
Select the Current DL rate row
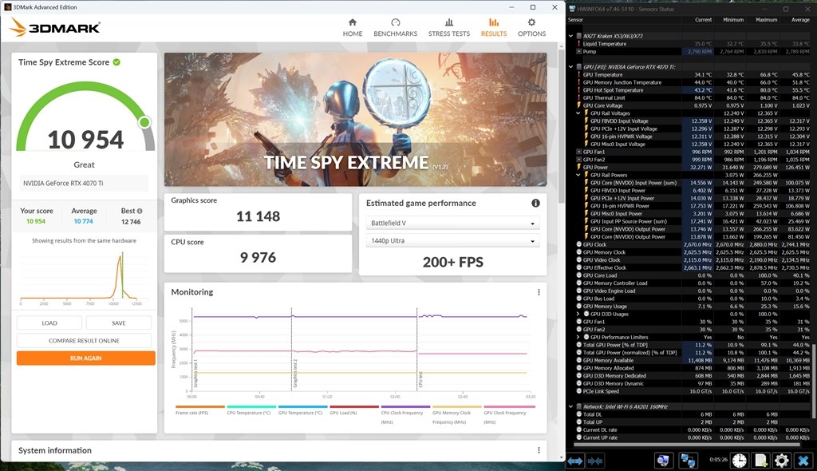[689, 429]
